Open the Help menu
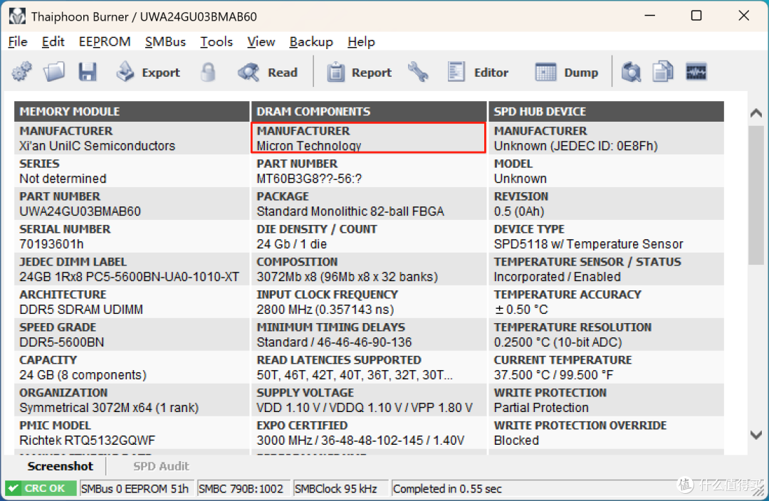This screenshot has width=769, height=501. pos(361,42)
